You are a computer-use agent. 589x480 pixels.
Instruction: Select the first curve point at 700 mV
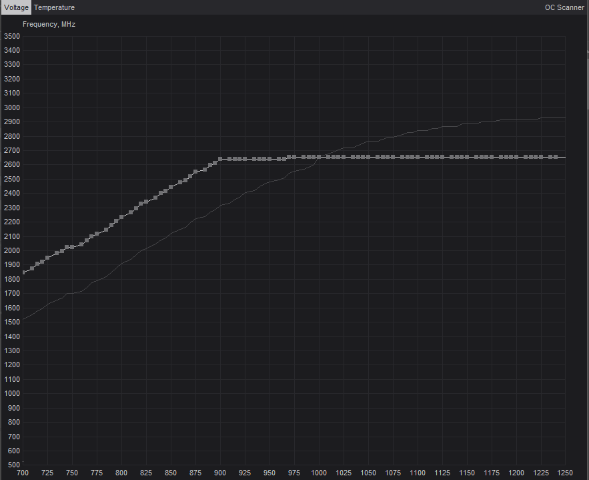point(23,272)
